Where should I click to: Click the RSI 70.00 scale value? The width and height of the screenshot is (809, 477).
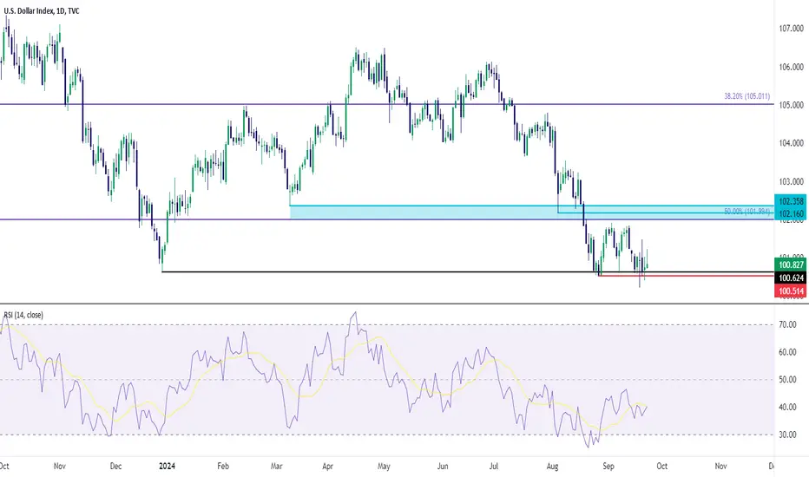tap(787, 325)
